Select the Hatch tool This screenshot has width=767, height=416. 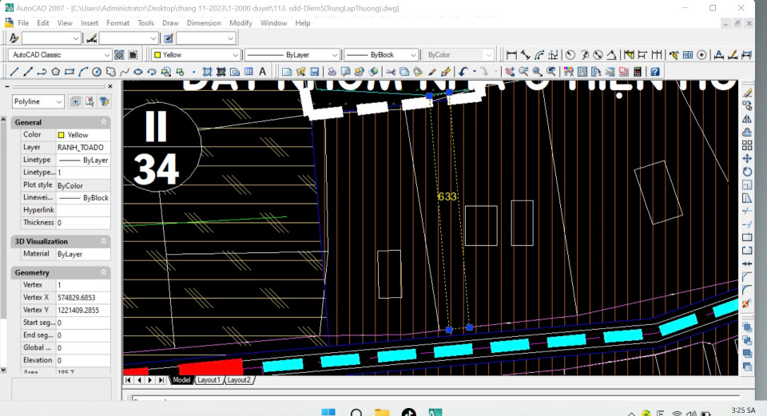pos(208,72)
